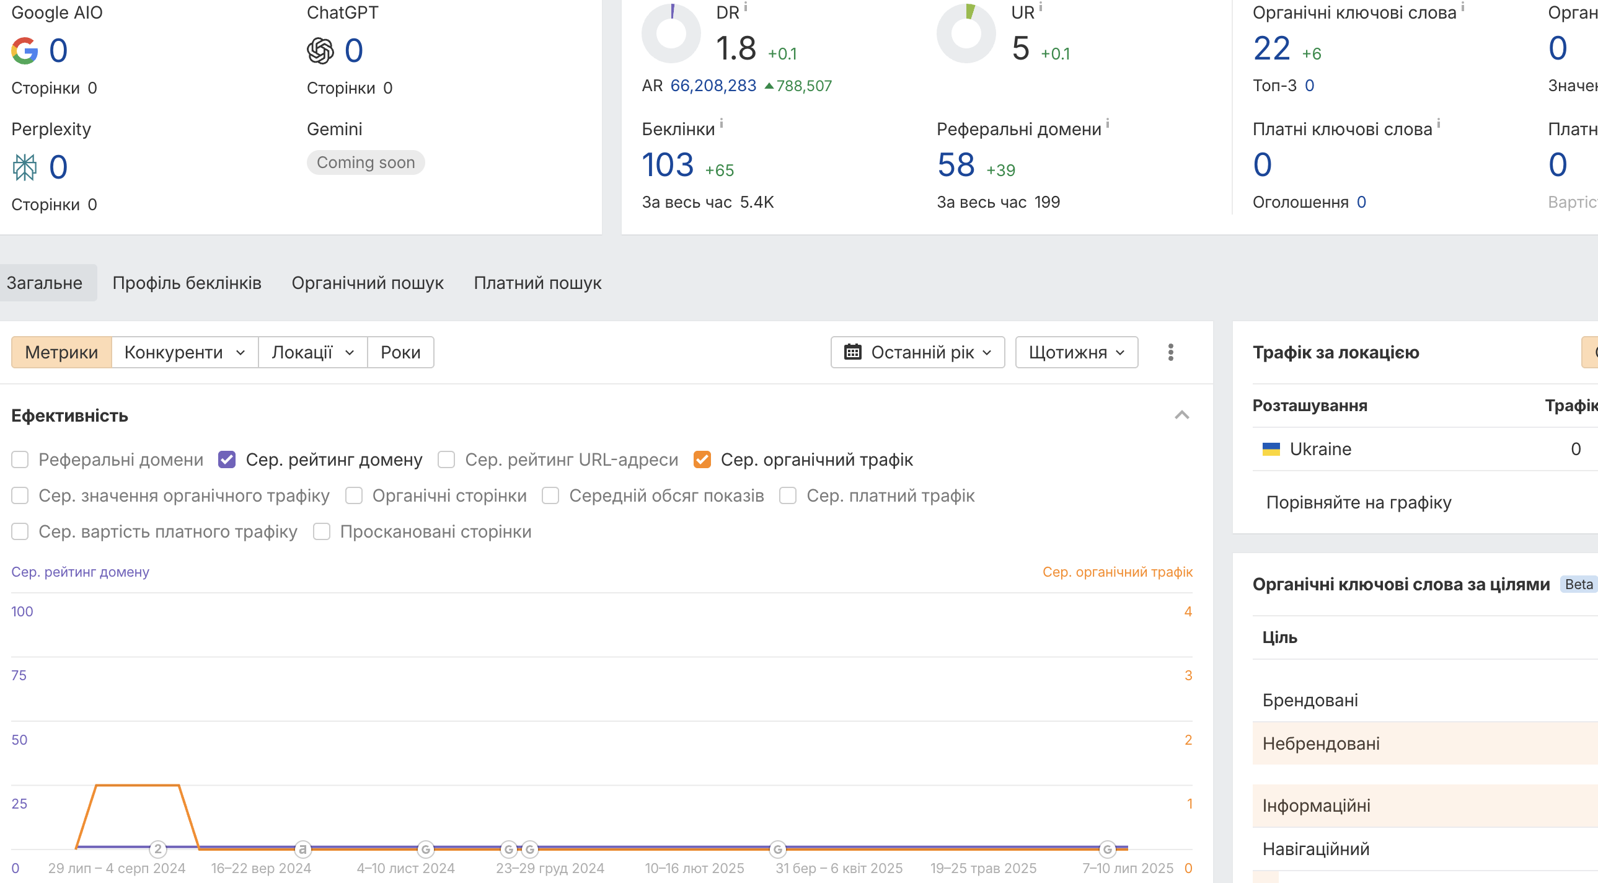Click the Perplexity logo icon
Viewport: 1598px width, 883px height.
click(25, 167)
